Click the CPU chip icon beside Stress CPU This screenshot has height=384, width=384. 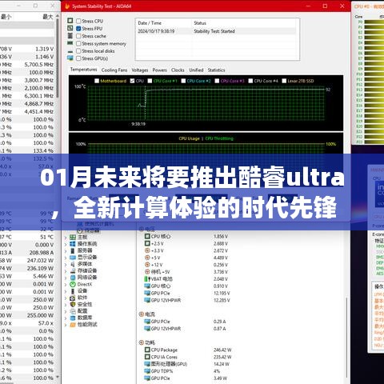tap(70, 21)
